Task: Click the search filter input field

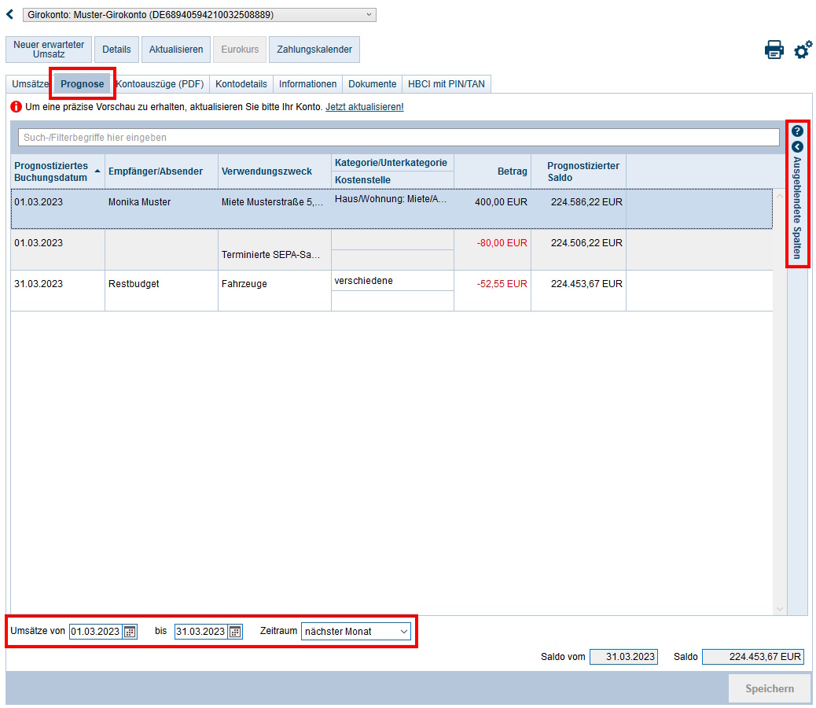Action: click(399, 138)
